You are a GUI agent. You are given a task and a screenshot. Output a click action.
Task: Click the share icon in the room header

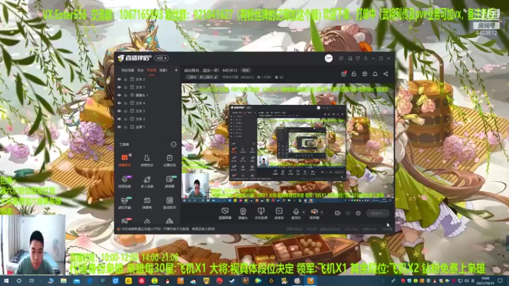[386, 74]
